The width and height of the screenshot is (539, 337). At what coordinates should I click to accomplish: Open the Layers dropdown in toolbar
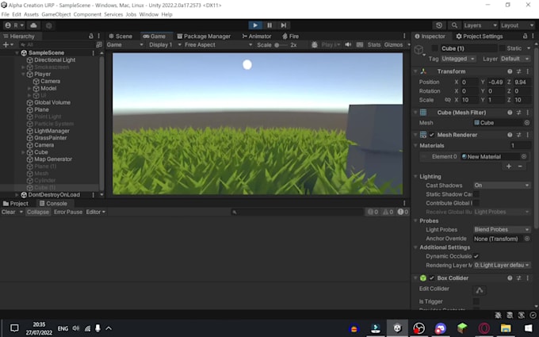point(480,25)
